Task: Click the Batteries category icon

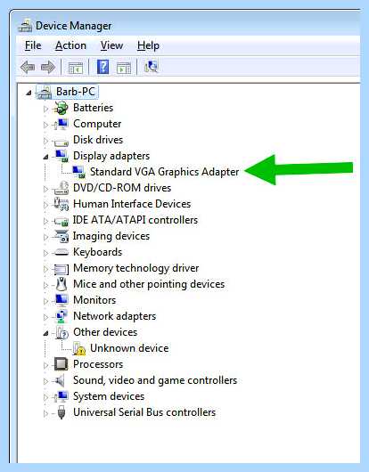Action: (61, 108)
